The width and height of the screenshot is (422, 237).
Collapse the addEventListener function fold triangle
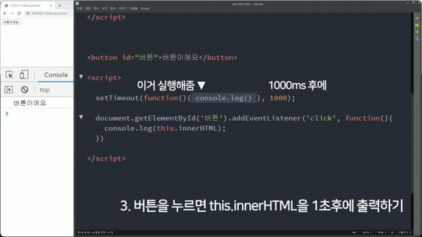tap(81, 117)
